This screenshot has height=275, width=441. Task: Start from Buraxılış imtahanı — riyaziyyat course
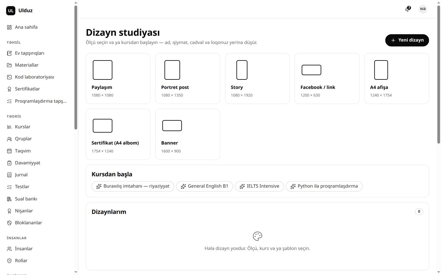[x=133, y=186]
